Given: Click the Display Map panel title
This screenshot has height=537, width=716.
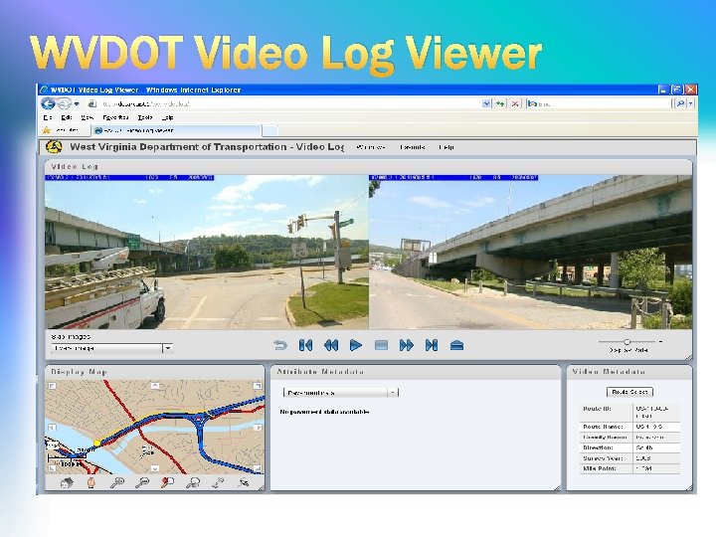Looking at the screenshot, I should coord(79,372).
